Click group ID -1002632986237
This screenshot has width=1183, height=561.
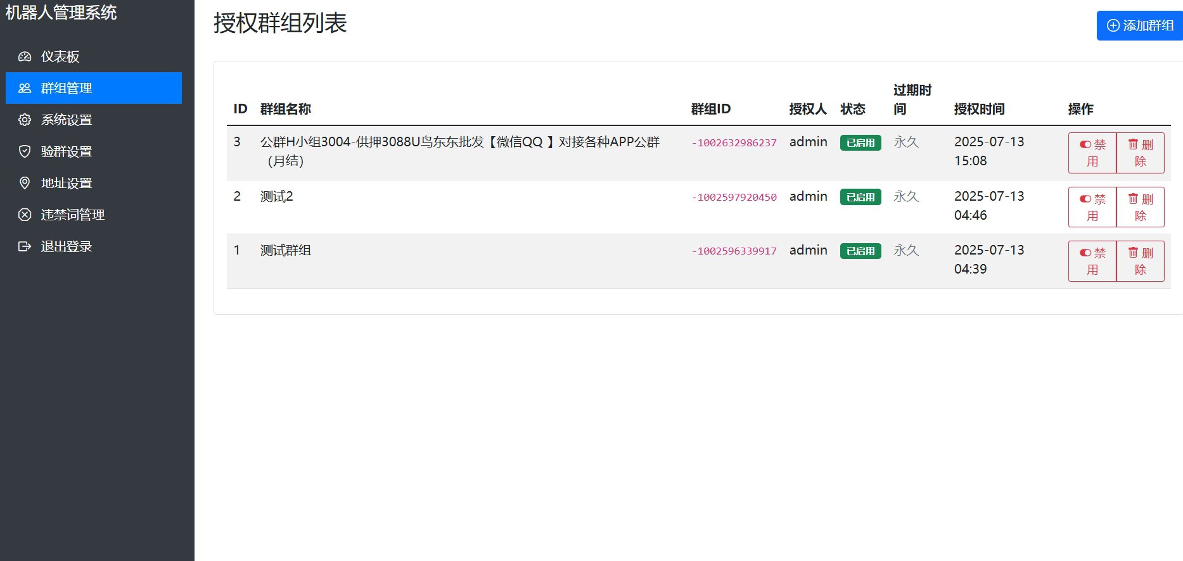[734, 143]
